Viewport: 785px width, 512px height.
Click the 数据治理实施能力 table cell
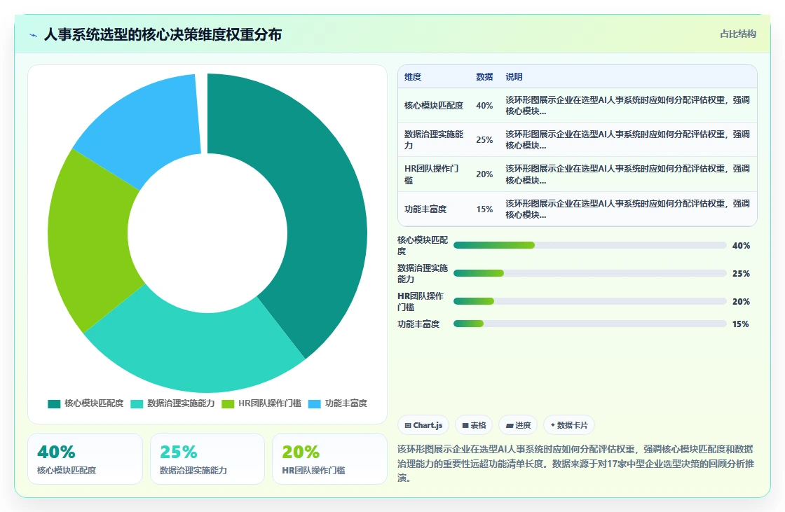[x=434, y=139]
